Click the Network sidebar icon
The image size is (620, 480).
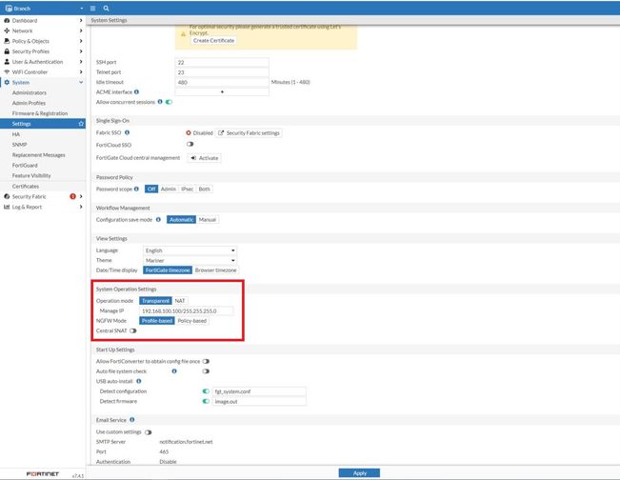7,30
